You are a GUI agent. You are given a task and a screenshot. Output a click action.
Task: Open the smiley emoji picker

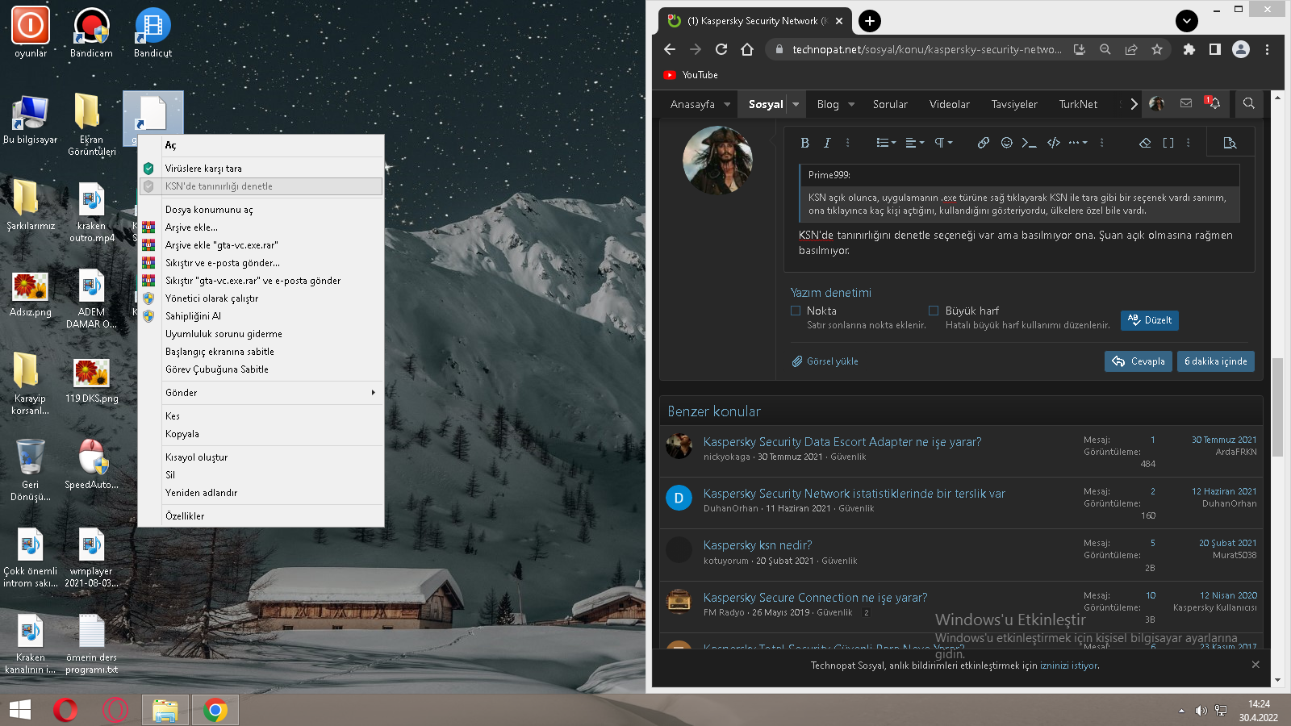(1006, 143)
